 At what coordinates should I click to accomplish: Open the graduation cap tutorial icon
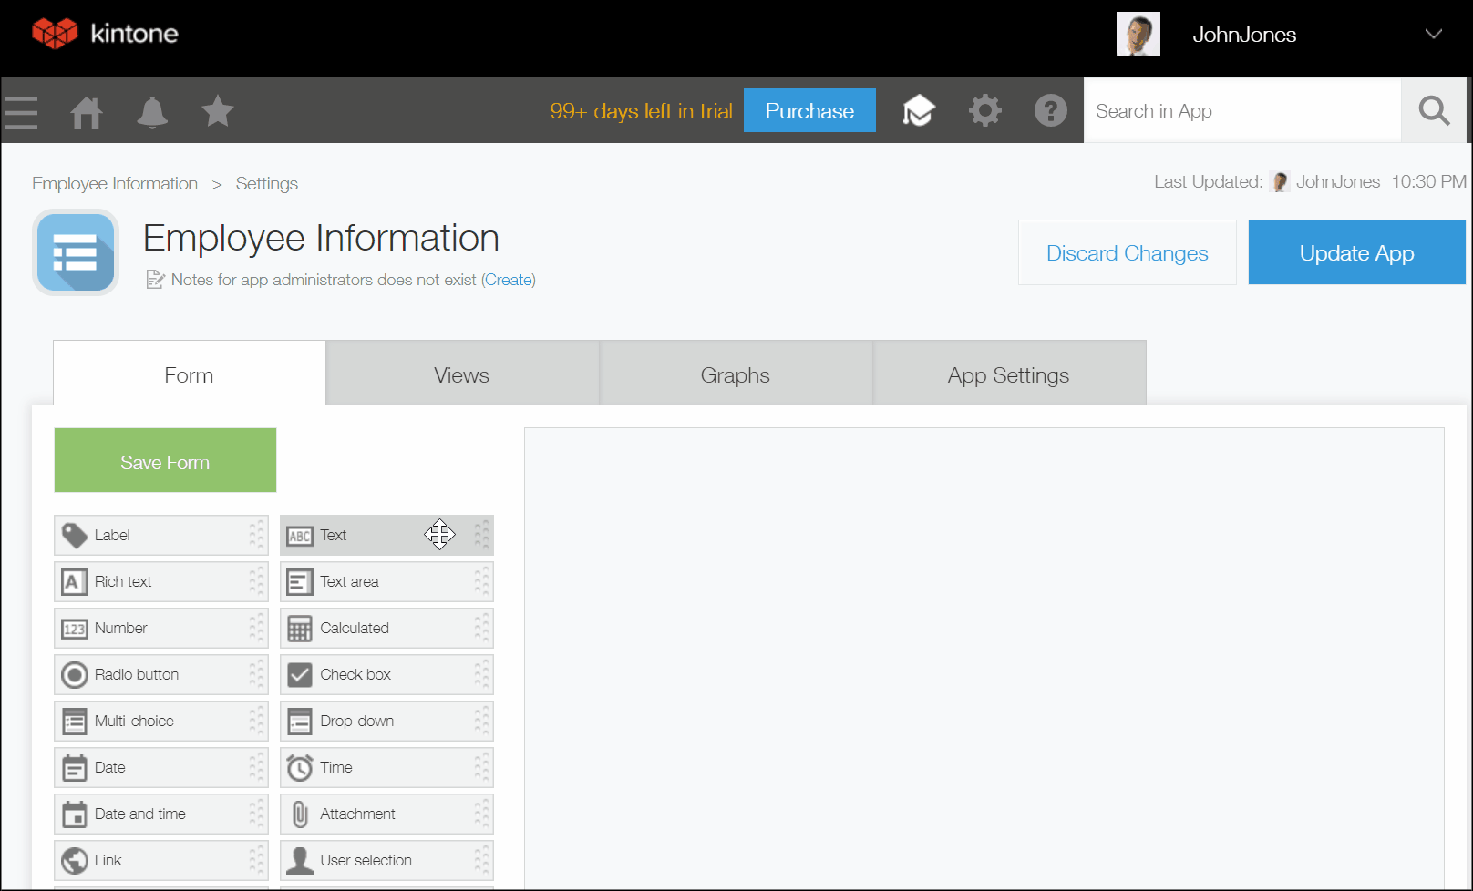tap(919, 111)
